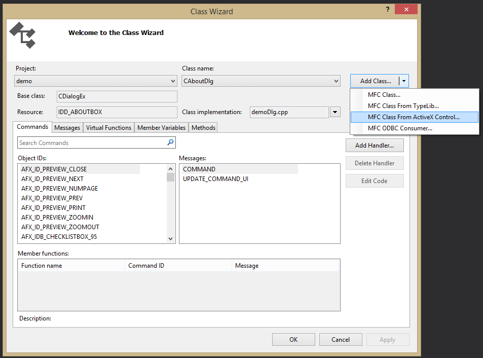Choose MFC Class... from the menu
Screen dimensions: 483x358
tap(384, 95)
